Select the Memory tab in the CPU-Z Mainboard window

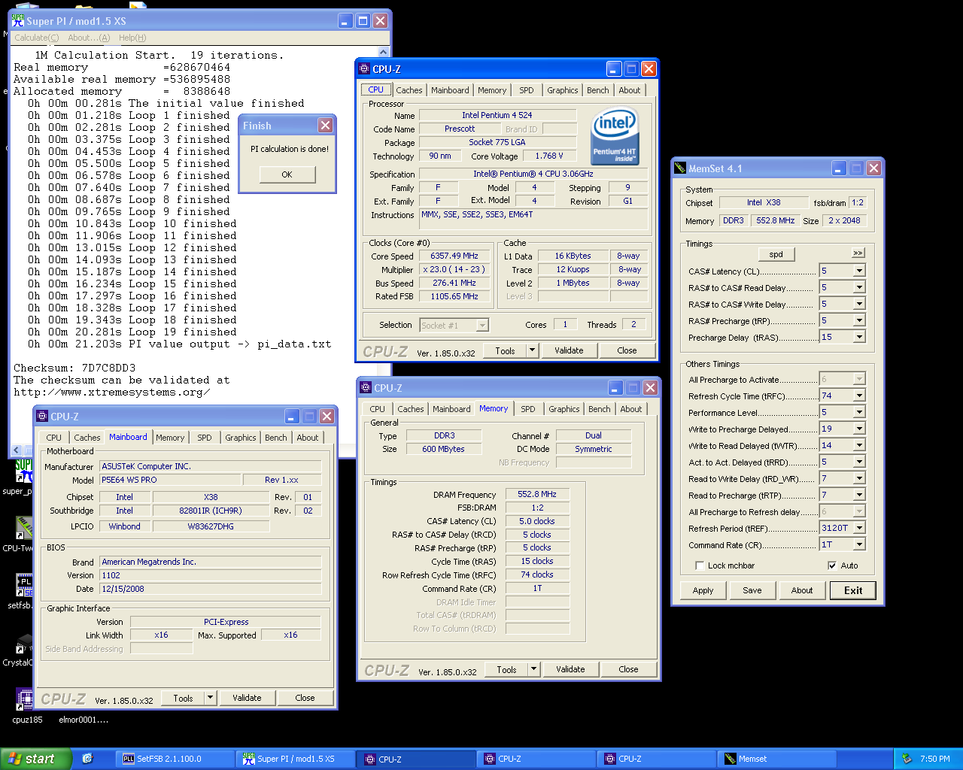coord(170,438)
